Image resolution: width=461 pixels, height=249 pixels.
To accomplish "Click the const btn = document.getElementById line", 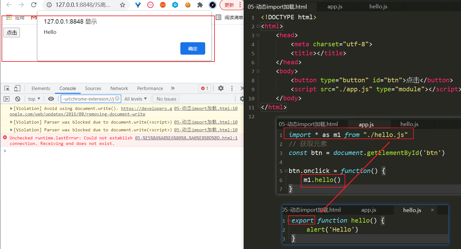I will coord(367,153).
